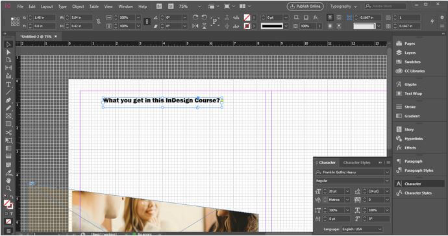Open the Type menu
The height and width of the screenshot is (236, 448).
pyautogui.click(x=62, y=6)
